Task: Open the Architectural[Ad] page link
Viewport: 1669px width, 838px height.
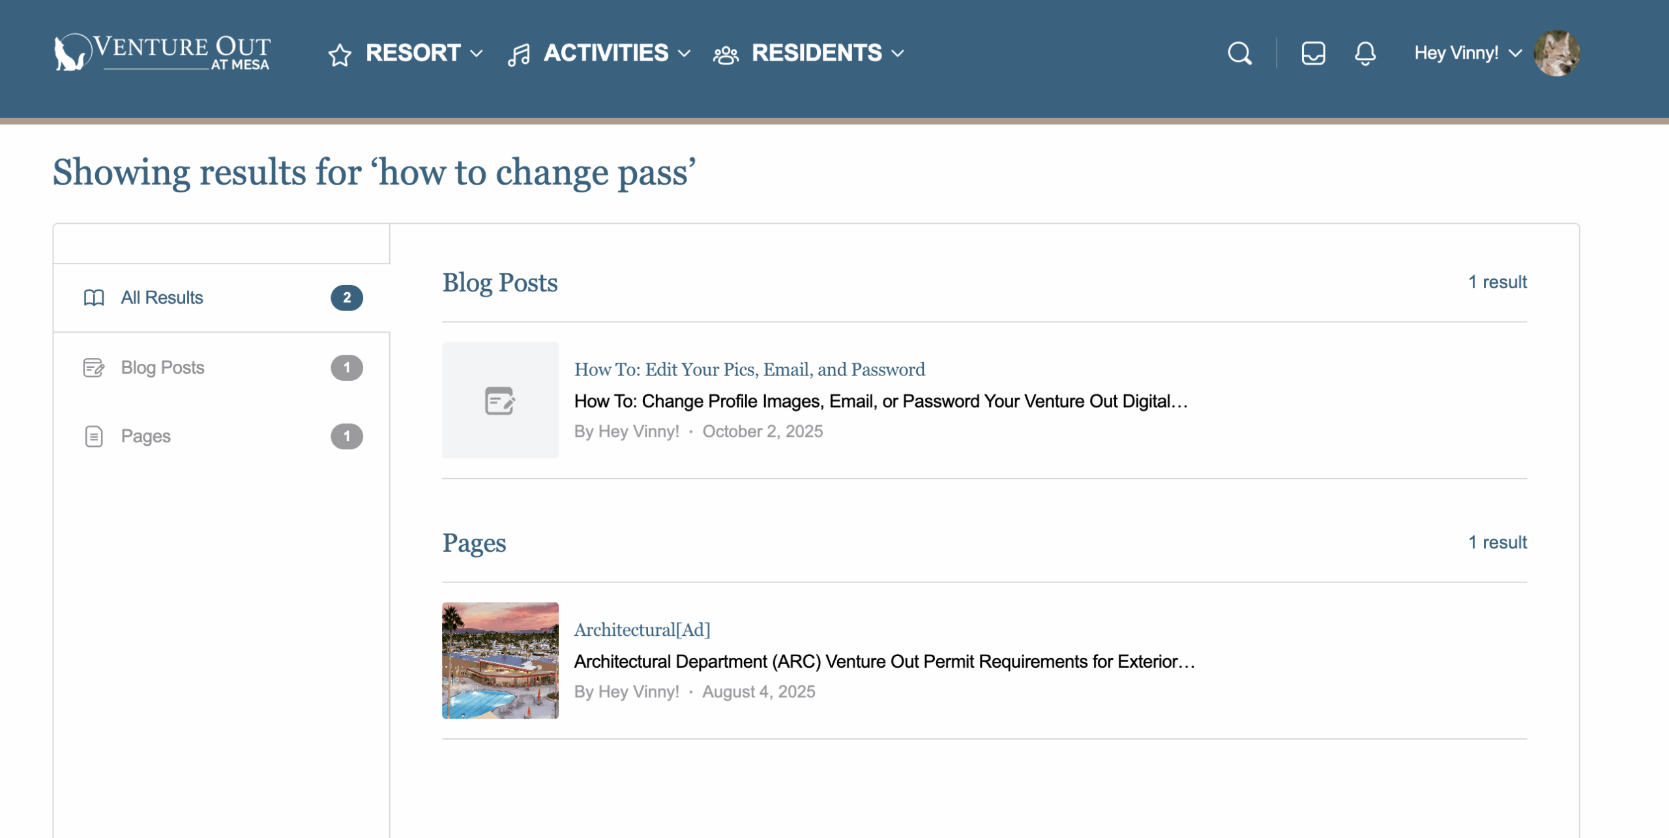Action: click(642, 630)
